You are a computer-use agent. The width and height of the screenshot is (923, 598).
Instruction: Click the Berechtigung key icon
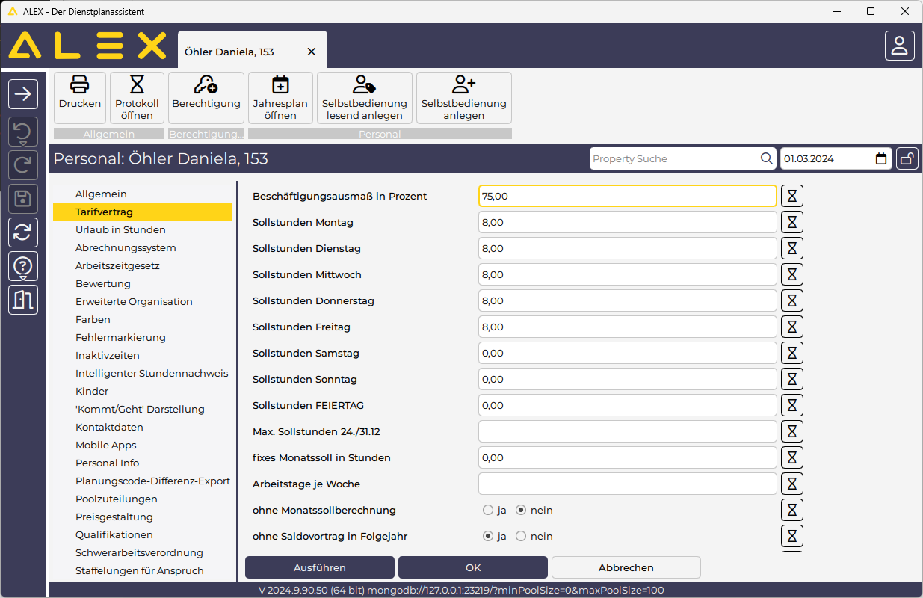(x=206, y=85)
